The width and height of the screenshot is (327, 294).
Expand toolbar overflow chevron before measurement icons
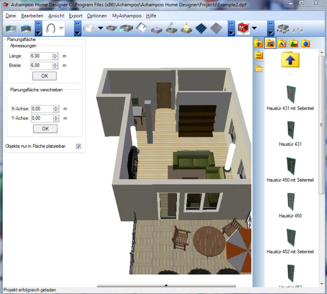click(271, 29)
